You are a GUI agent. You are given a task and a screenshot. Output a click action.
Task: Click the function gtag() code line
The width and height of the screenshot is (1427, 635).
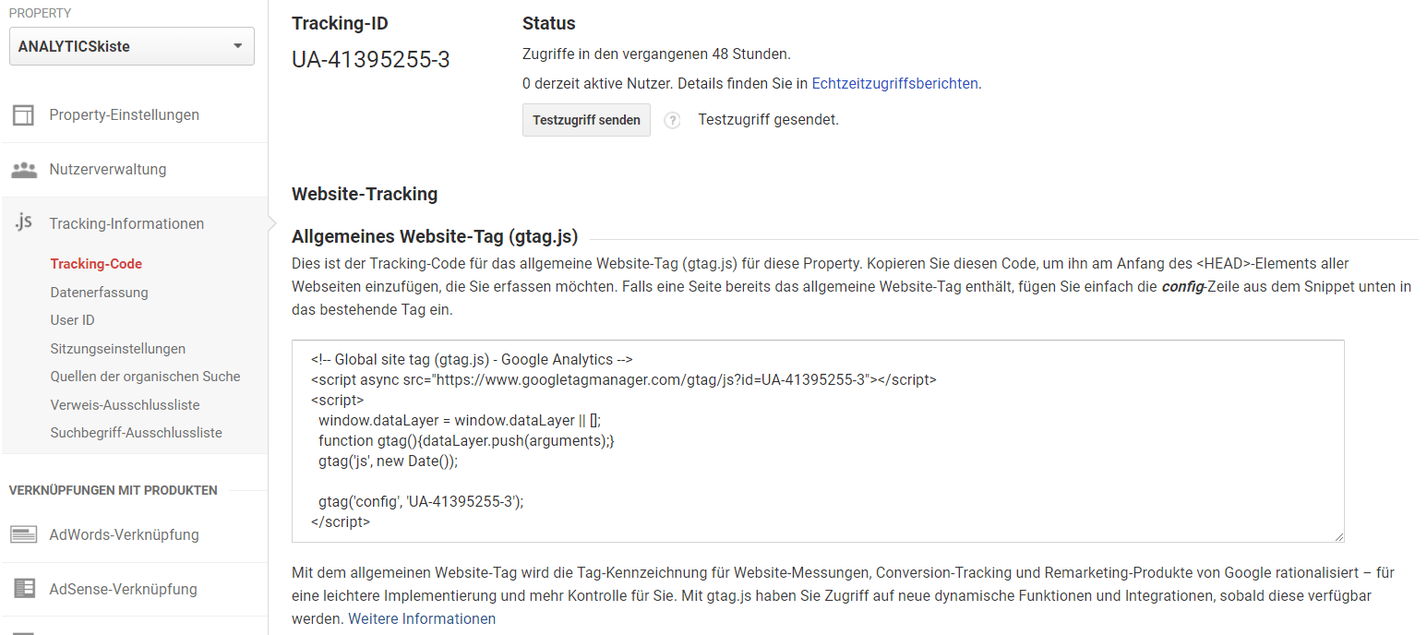pos(466,440)
